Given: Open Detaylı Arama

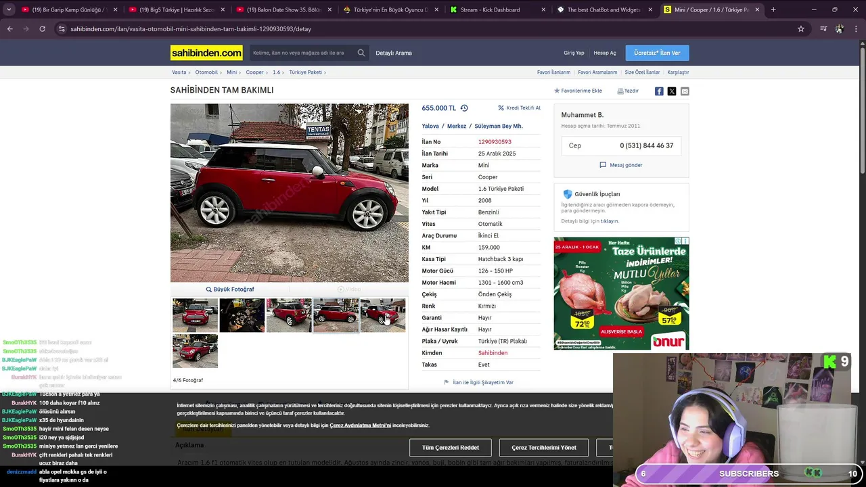Looking at the screenshot, I should pos(394,53).
